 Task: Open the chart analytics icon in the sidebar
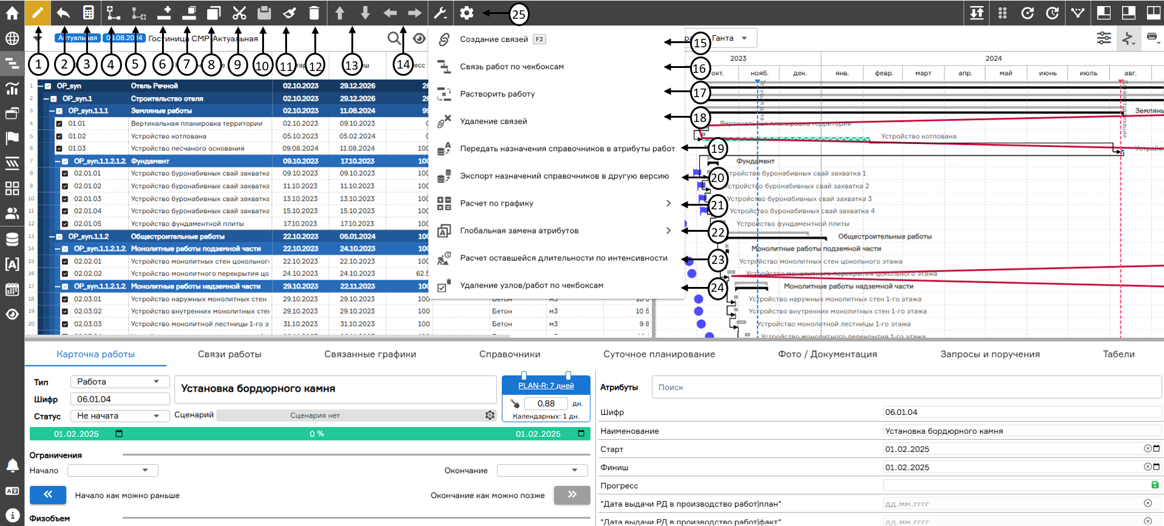12,89
